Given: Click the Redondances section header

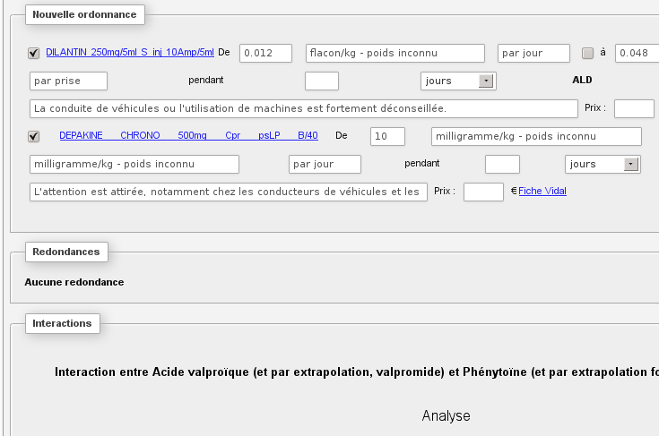Looking at the screenshot, I should tap(65, 252).
